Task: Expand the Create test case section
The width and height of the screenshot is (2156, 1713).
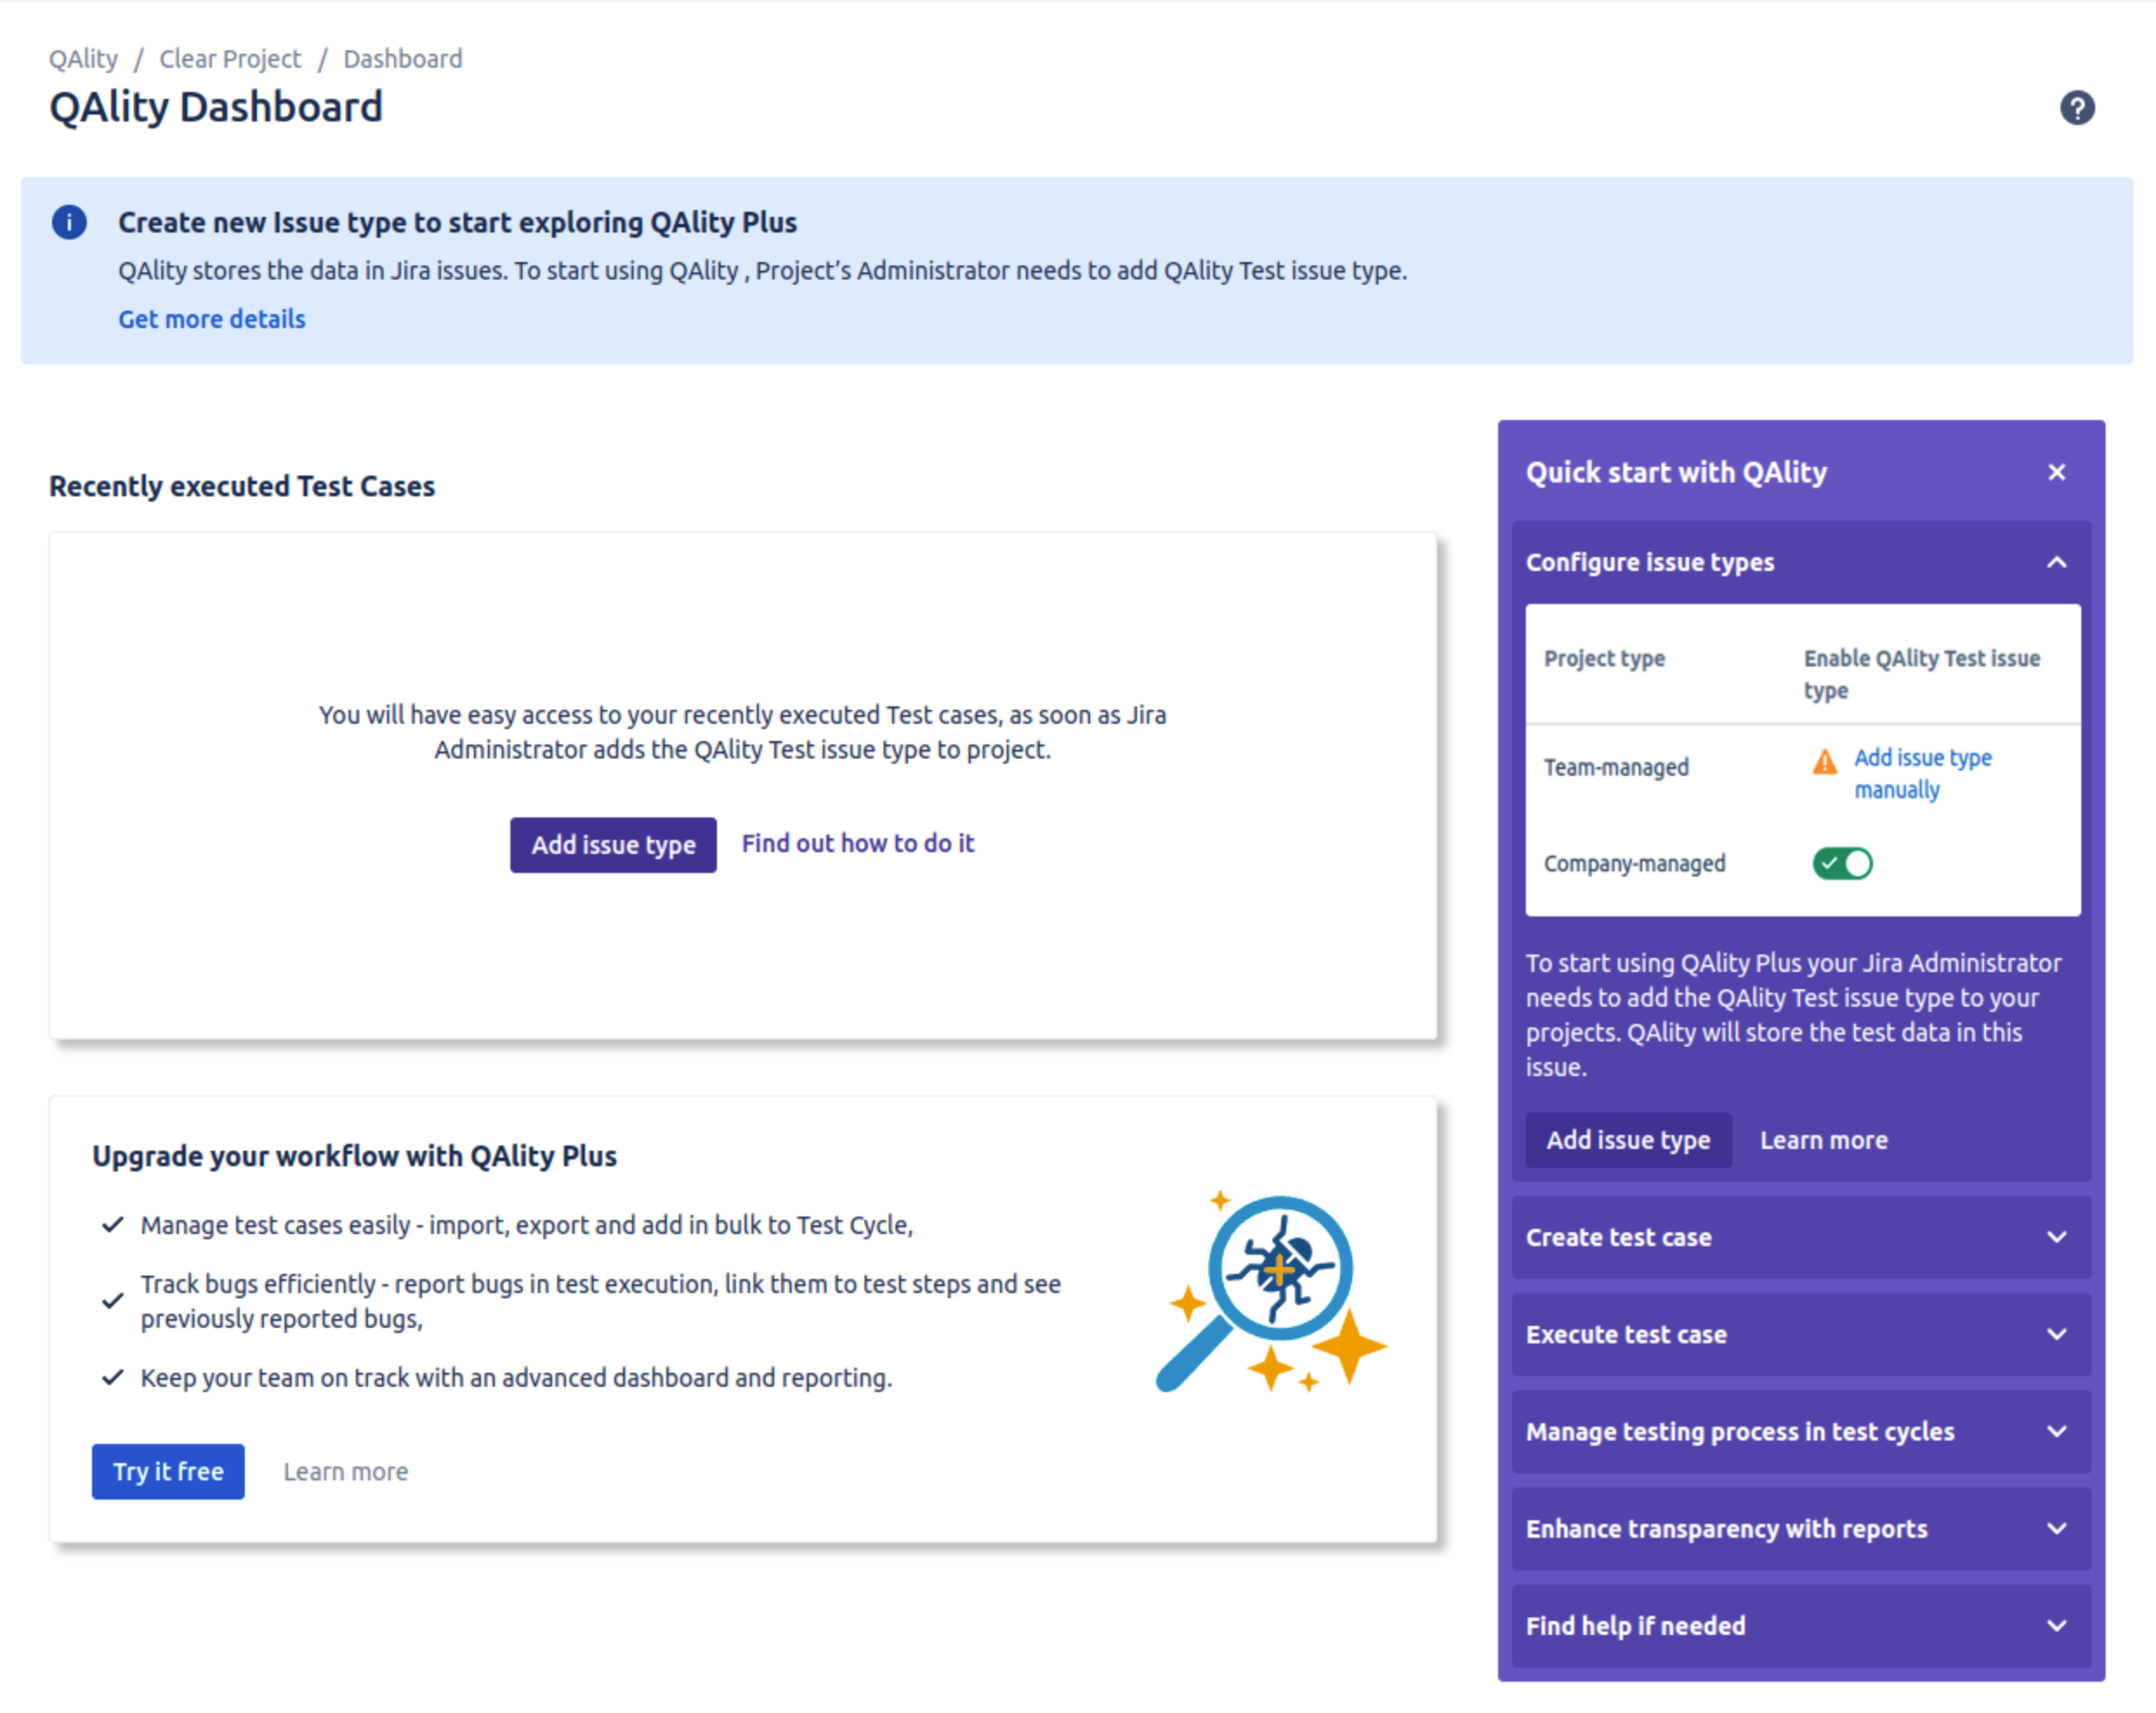Action: tap(1800, 1237)
